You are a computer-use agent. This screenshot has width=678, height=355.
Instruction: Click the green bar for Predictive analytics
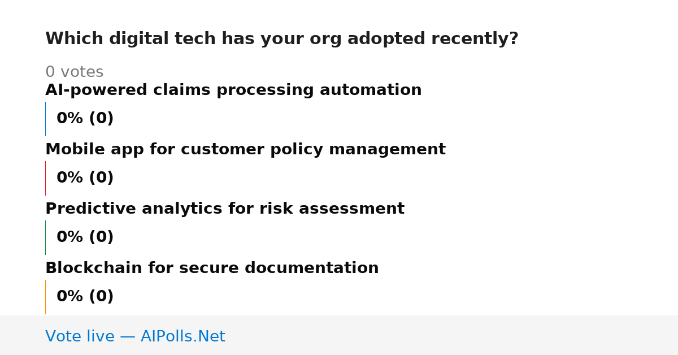click(x=45, y=237)
